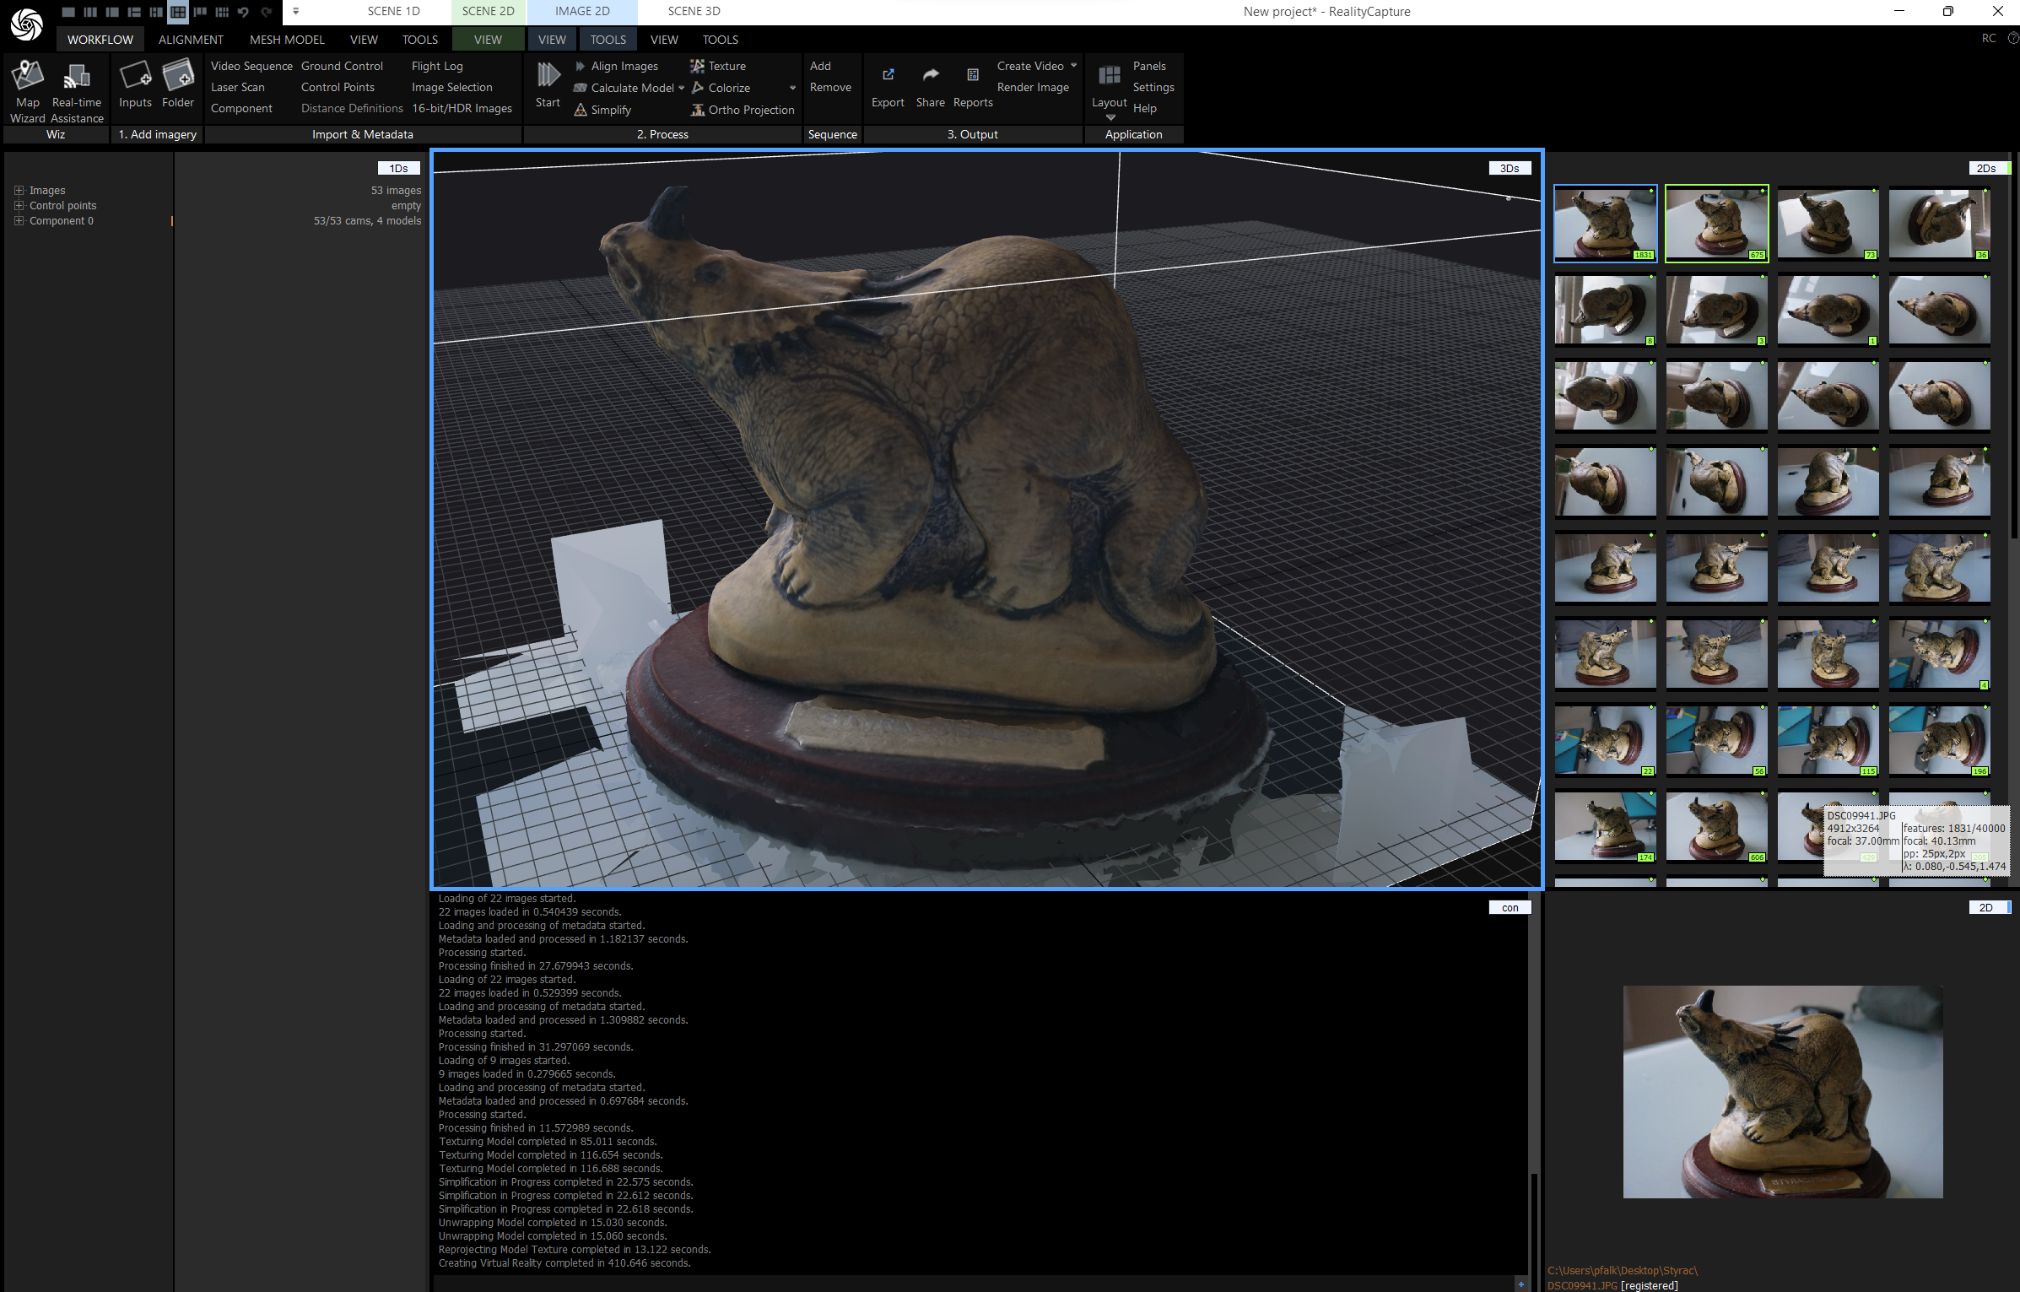Click the Remove button in Sequence group
The height and width of the screenshot is (1292, 2020).
click(830, 87)
